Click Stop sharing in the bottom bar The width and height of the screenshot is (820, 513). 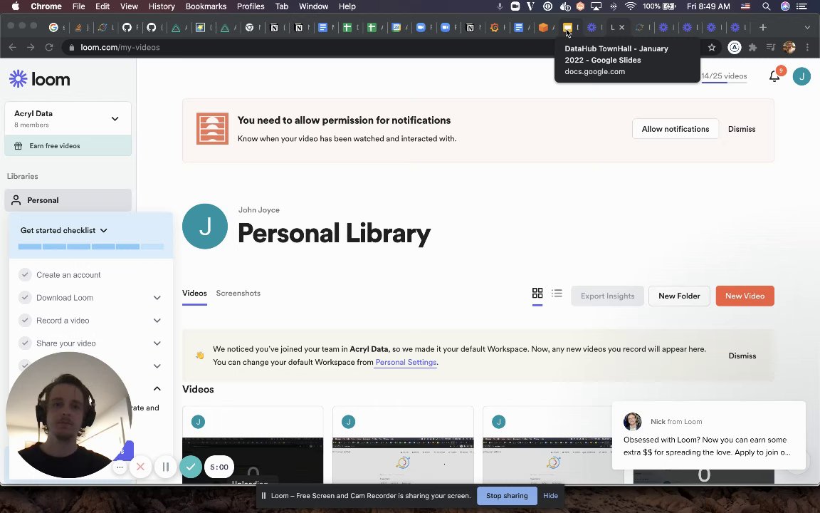coord(507,496)
